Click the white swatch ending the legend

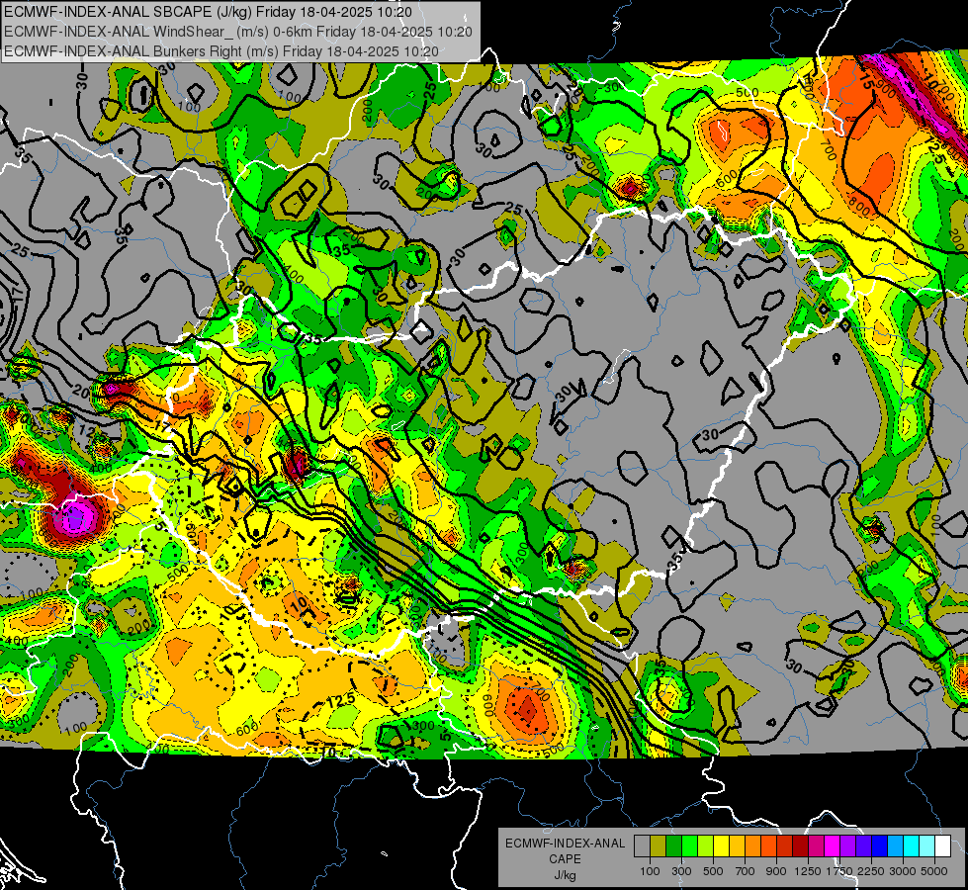[x=942, y=846]
